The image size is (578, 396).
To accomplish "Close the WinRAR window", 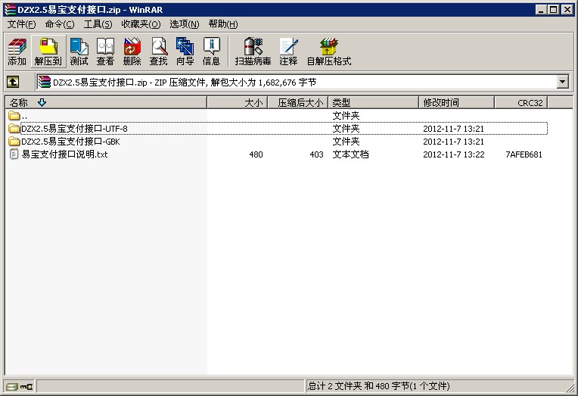I will click(x=567, y=10).
